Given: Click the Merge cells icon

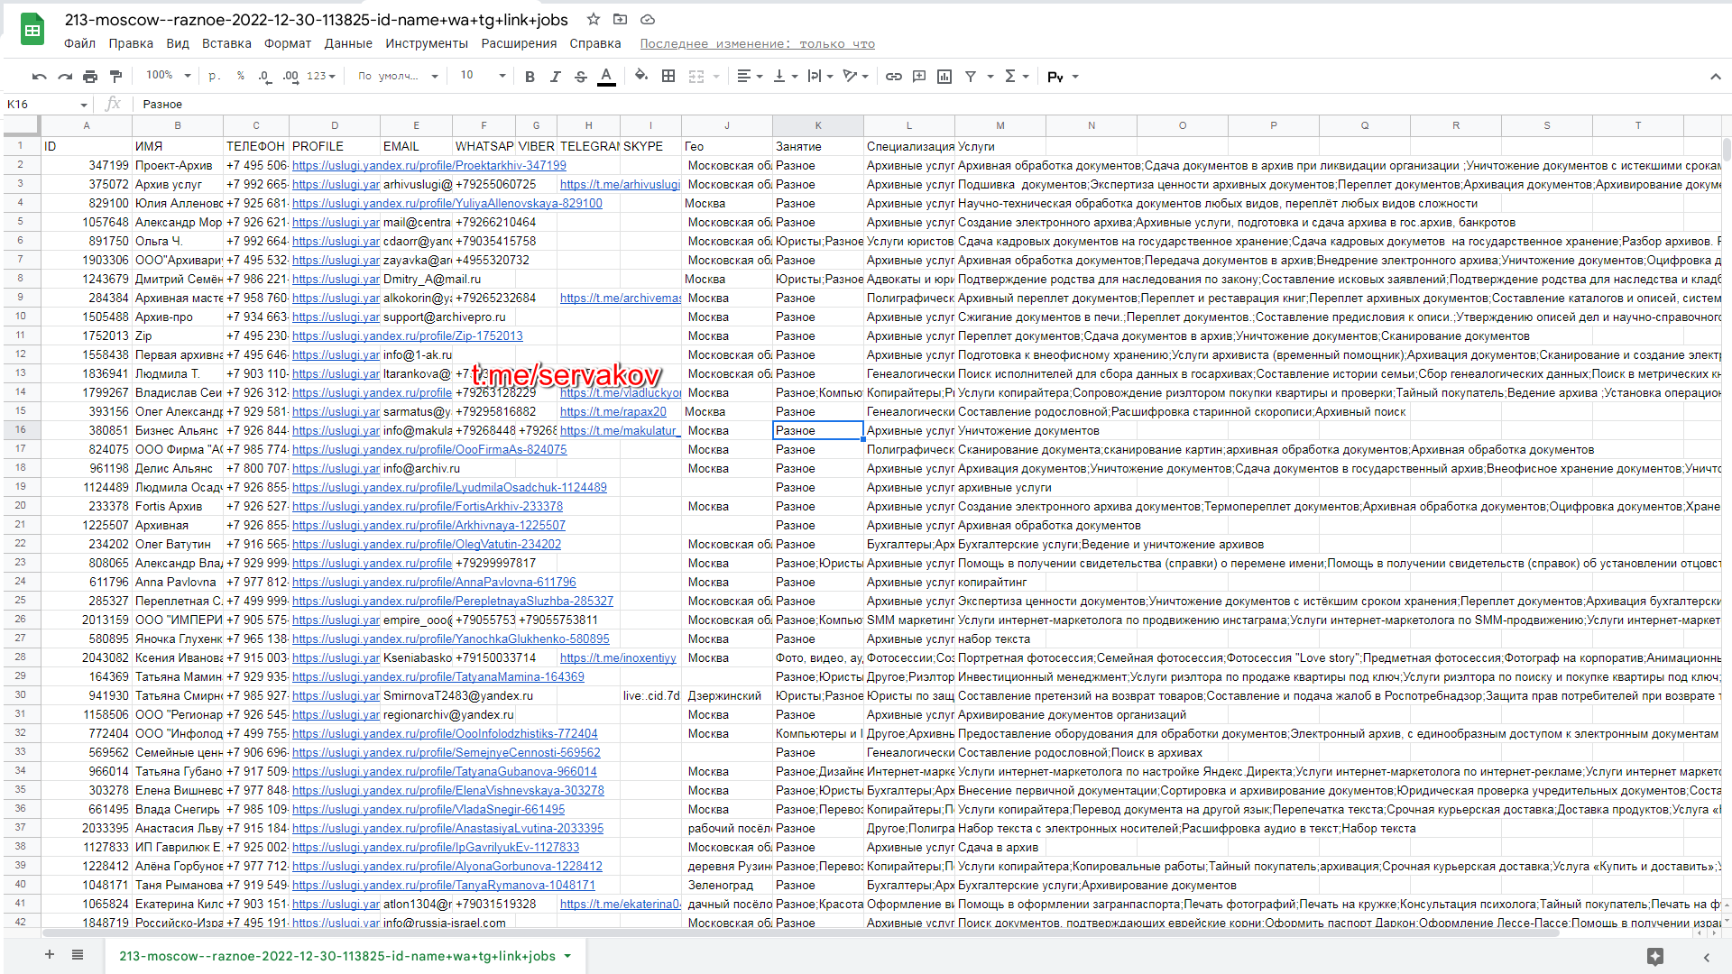Looking at the screenshot, I should tap(696, 77).
